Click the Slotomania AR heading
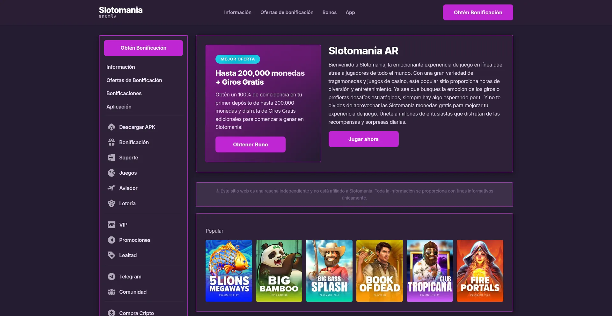Screen dimensions: 612x316 [x=363, y=51]
